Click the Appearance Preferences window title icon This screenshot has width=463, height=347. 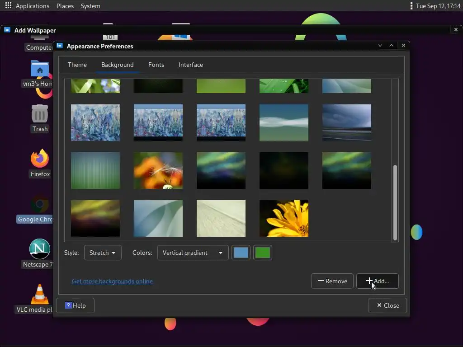tap(60, 46)
